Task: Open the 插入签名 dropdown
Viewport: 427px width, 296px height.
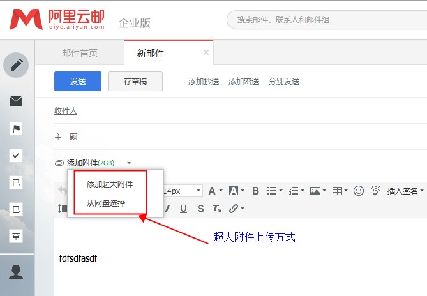Action: click(x=406, y=191)
